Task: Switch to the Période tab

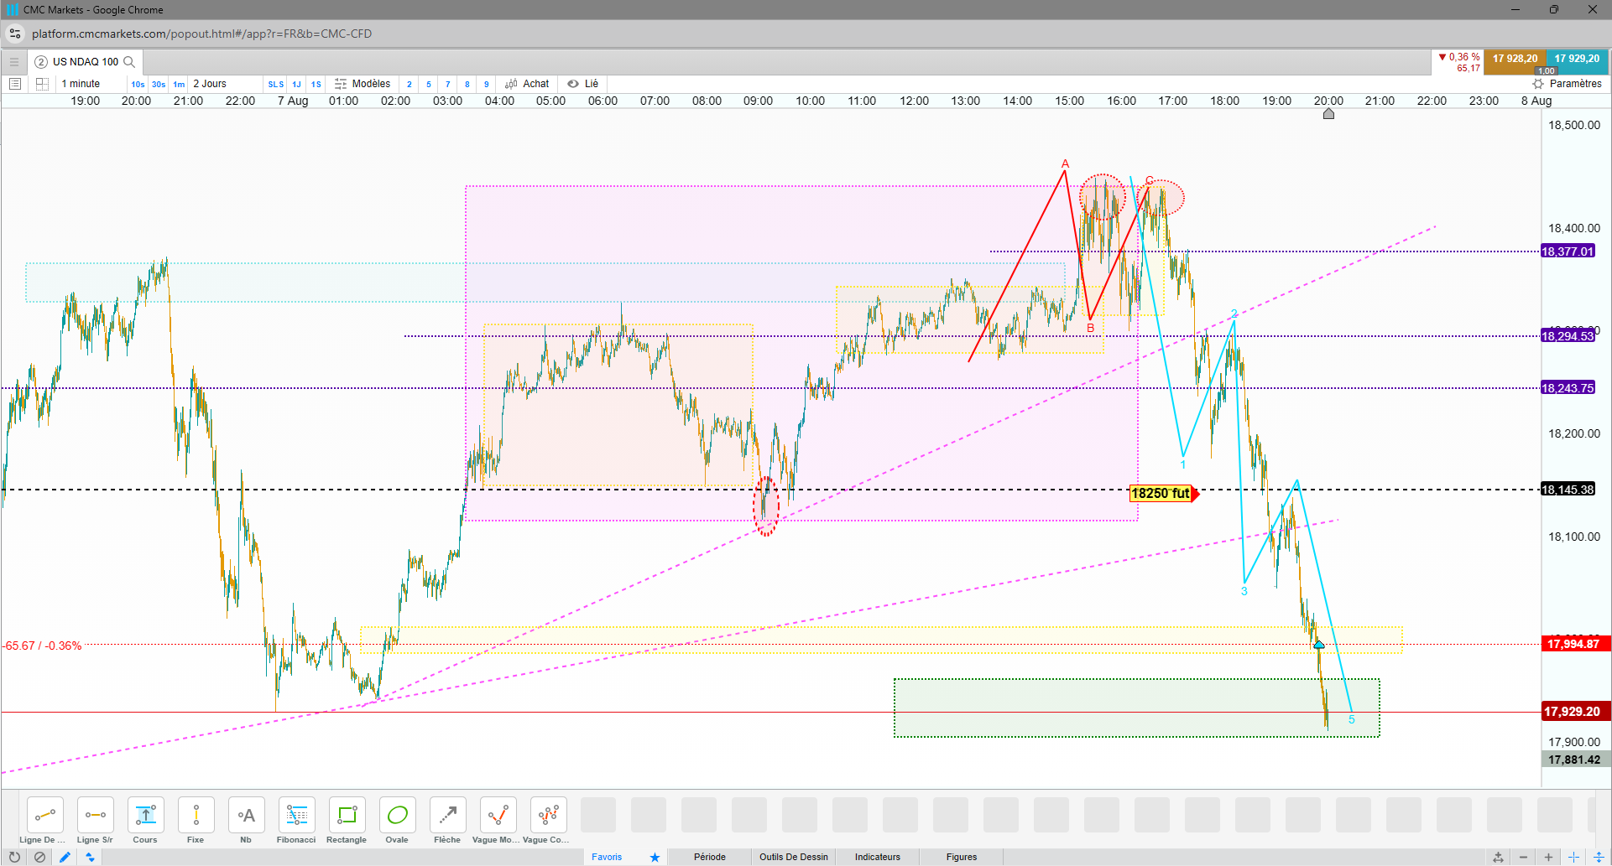Action: [x=710, y=857]
